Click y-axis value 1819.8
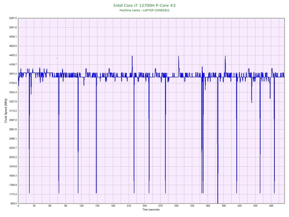 13,166
